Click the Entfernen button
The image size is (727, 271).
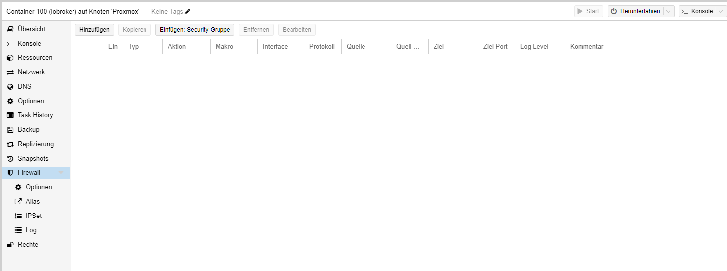[x=256, y=30]
